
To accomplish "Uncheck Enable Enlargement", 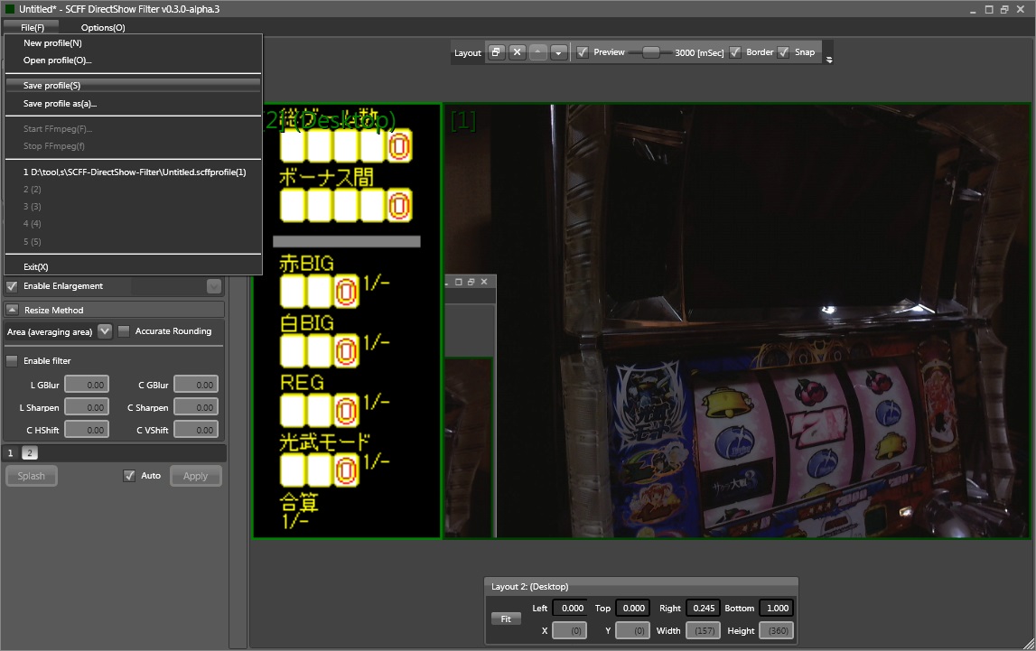I will click(12, 286).
